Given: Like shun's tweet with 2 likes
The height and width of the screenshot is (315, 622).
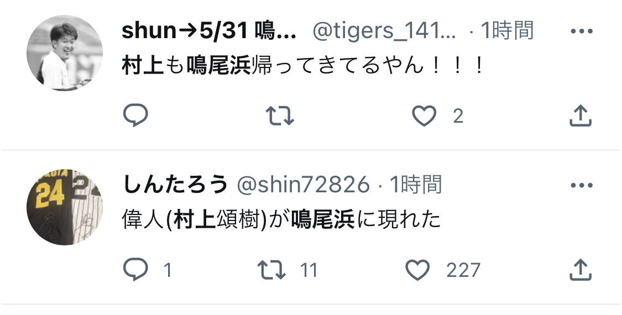Looking at the screenshot, I should click(x=424, y=116).
